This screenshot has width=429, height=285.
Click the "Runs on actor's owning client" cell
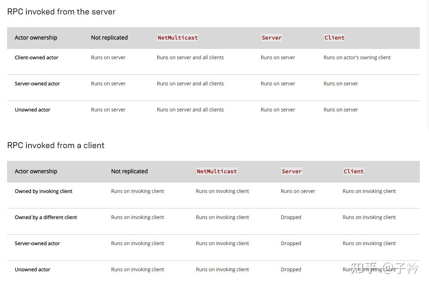click(x=357, y=57)
